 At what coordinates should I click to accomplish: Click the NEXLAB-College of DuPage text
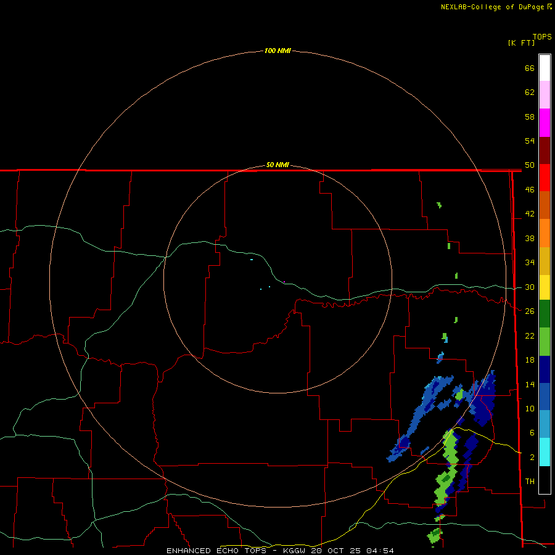492,7
